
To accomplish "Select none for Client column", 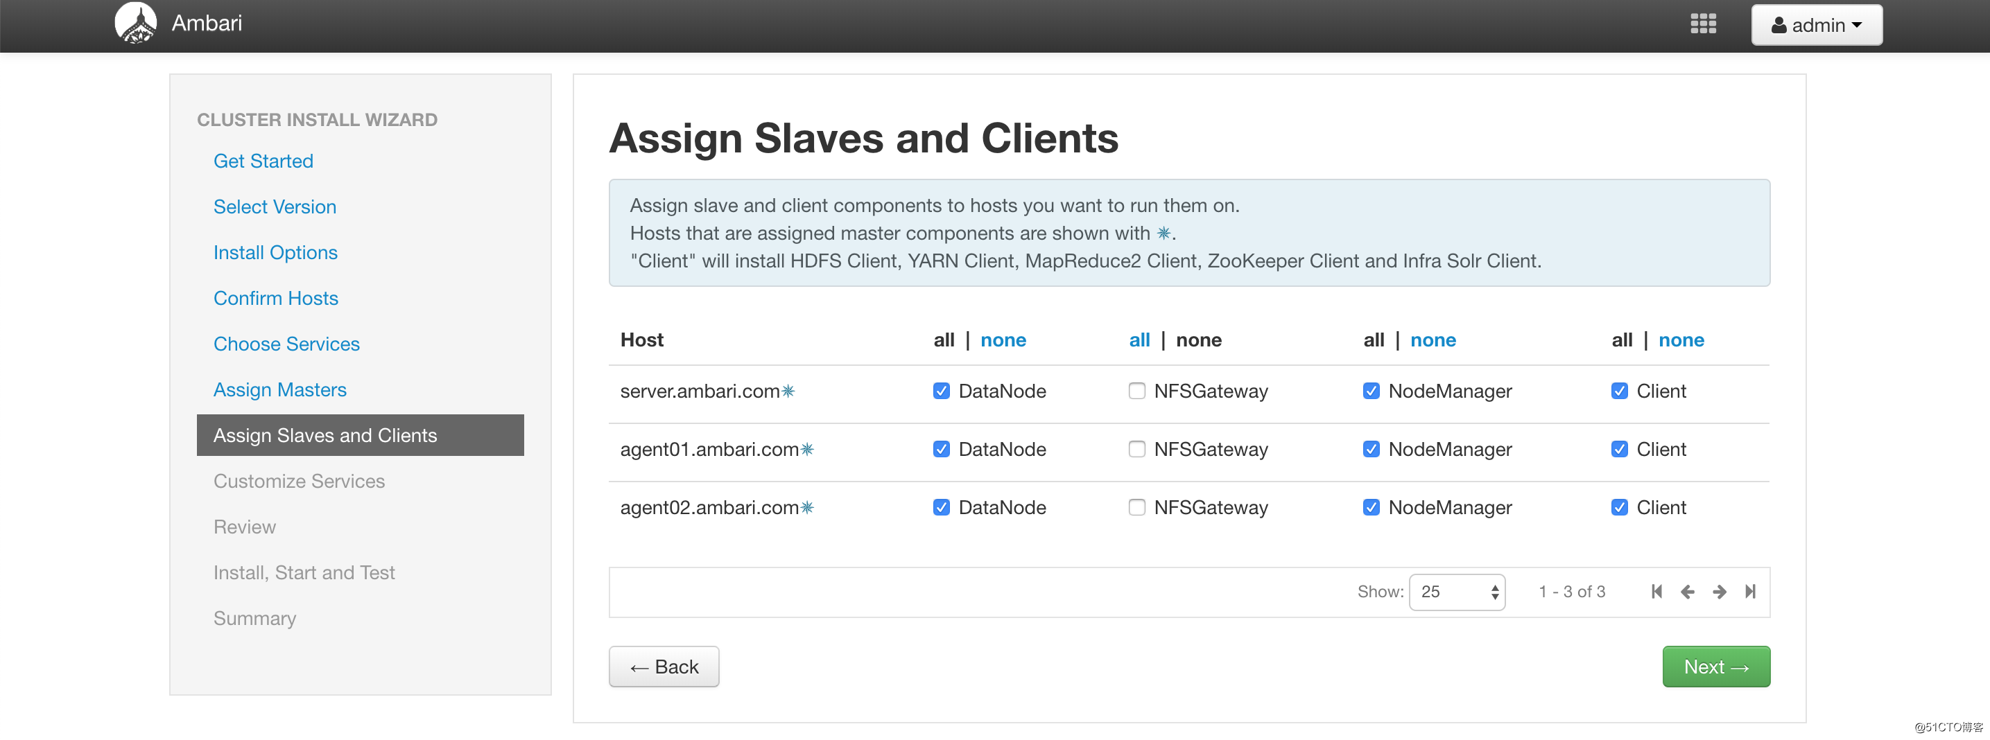I will click(1681, 340).
